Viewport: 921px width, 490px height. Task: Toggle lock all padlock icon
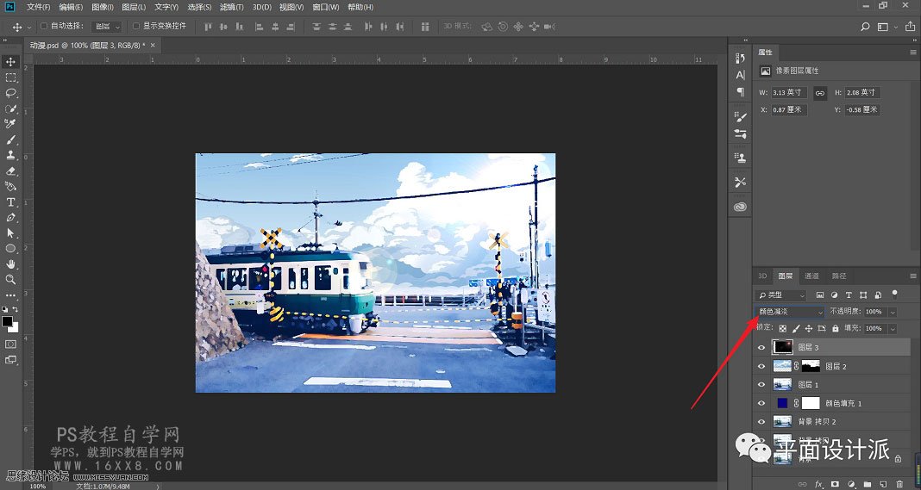click(x=836, y=329)
